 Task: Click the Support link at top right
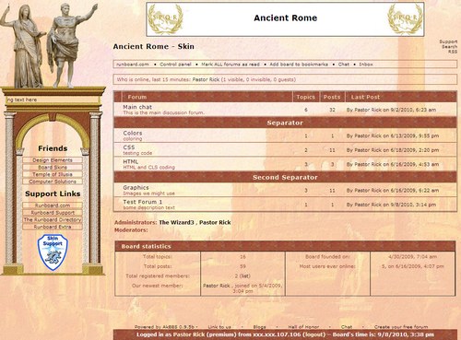[448, 41]
